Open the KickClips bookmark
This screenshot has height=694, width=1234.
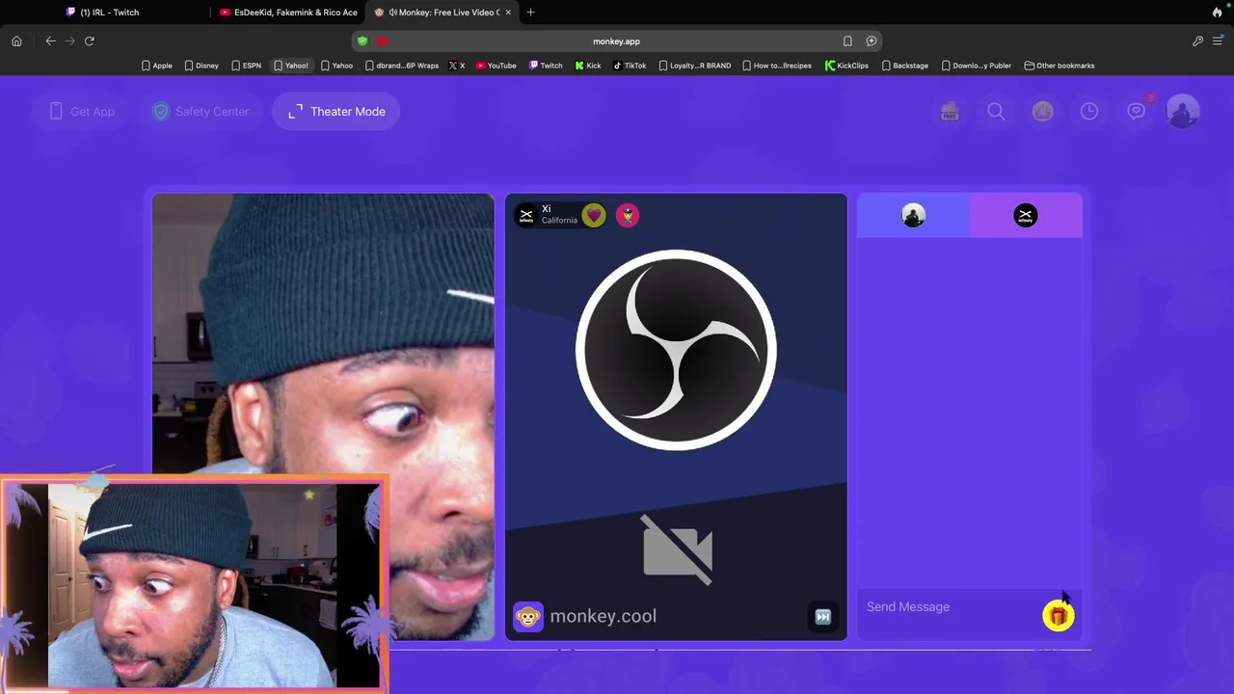[846, 66]
